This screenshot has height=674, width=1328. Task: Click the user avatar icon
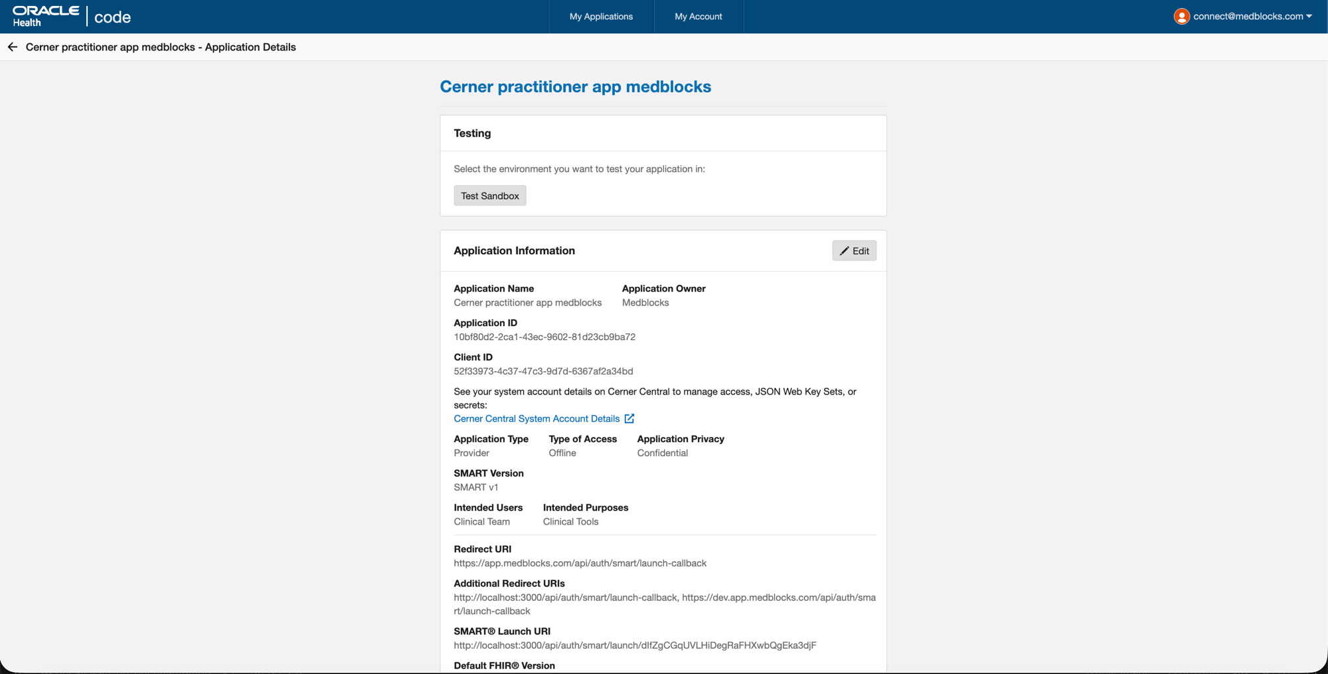tap(1181, 17)
